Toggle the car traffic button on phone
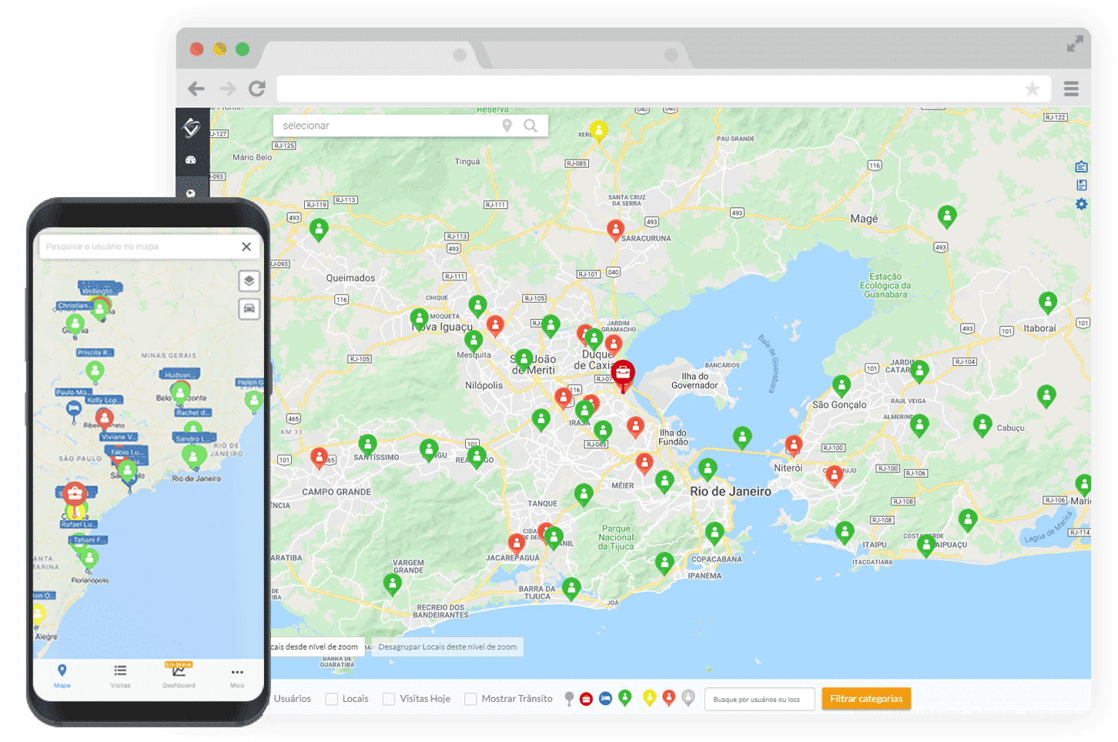 click(249, 309)
